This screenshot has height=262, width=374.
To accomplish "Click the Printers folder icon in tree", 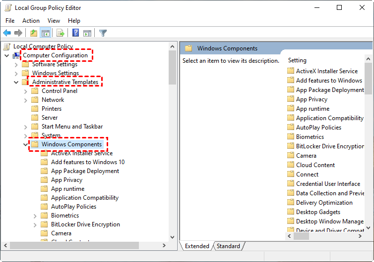I will [35, 109].
